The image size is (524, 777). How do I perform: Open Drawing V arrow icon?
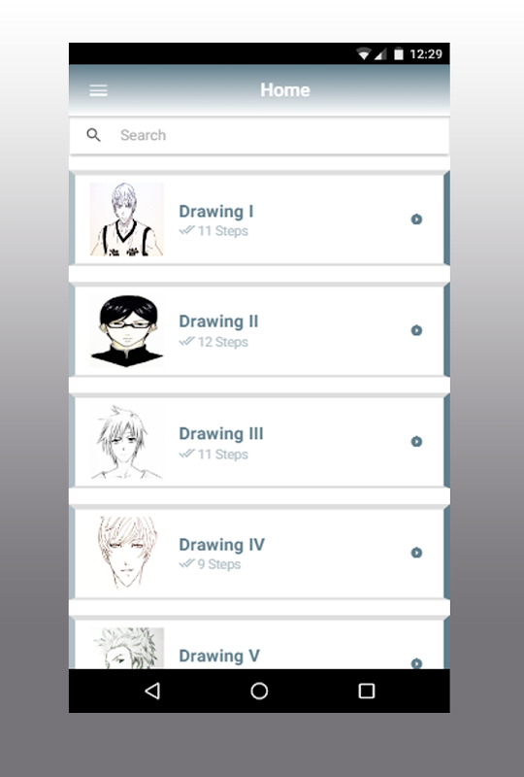click(416, 662)
